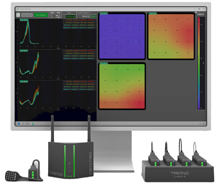
Task: Click the Trigno Discover logo in title bar
Action: 18,9
